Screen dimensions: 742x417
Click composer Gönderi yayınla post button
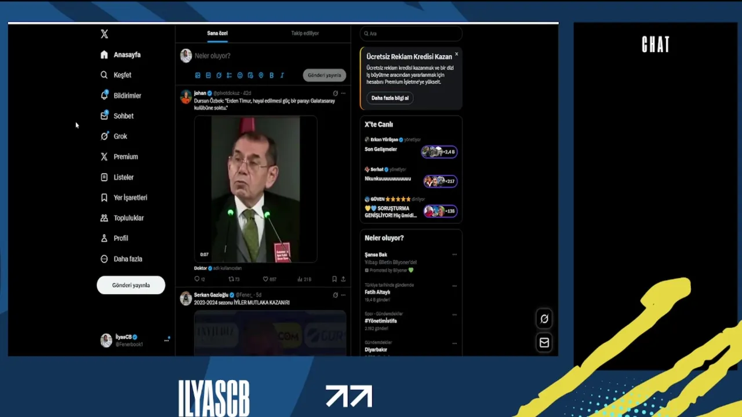[x=324, y=75]
